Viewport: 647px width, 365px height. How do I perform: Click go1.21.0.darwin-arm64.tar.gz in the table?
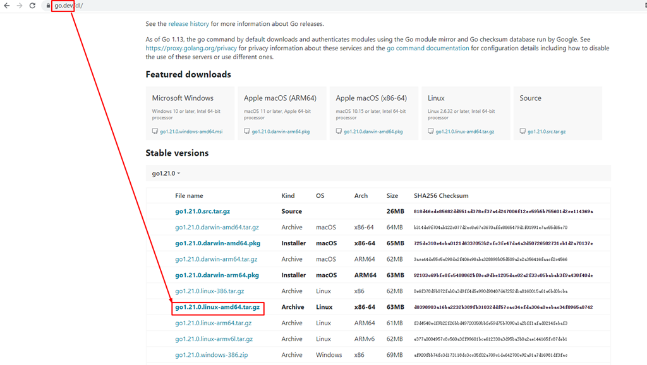point(216,259)
